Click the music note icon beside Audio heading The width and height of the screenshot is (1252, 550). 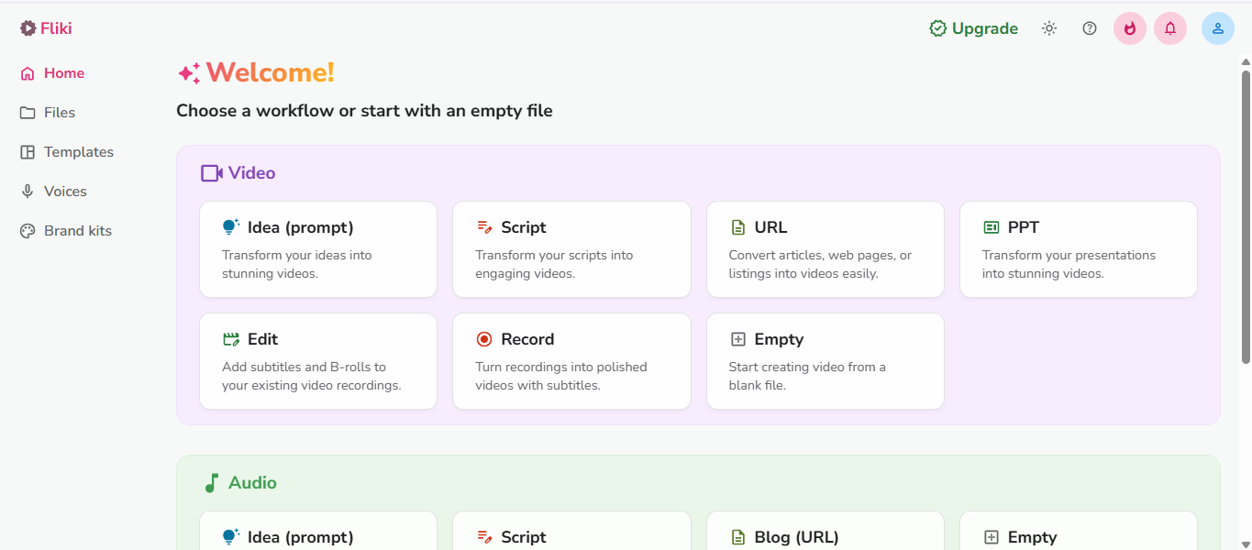click(212, 482)
